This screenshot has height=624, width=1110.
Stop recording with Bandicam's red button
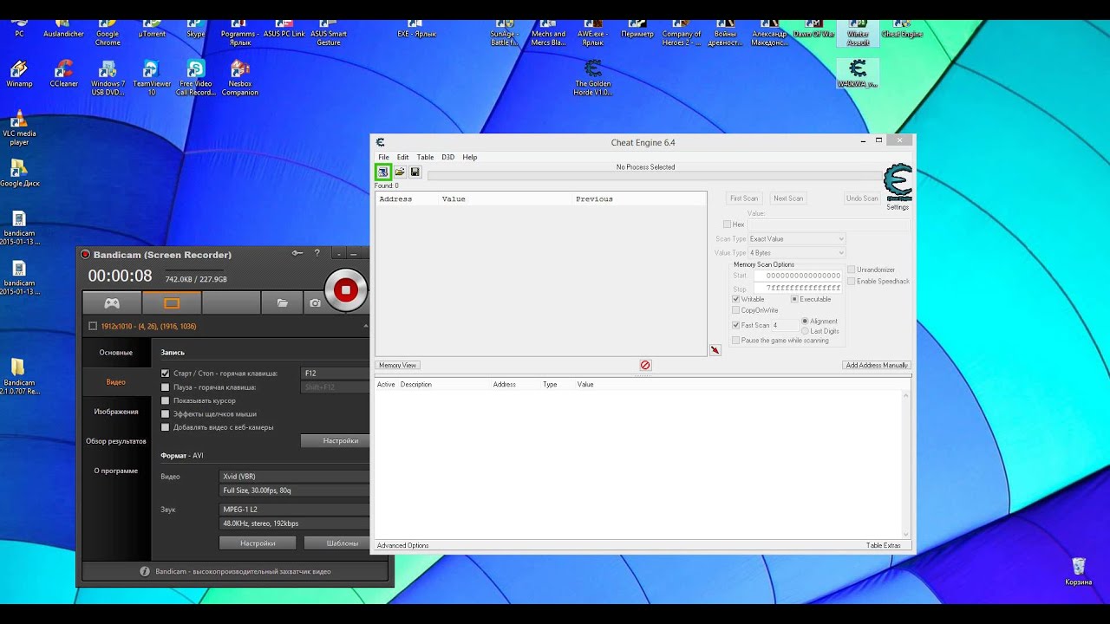pyautogui.click(x=345, y=289)
